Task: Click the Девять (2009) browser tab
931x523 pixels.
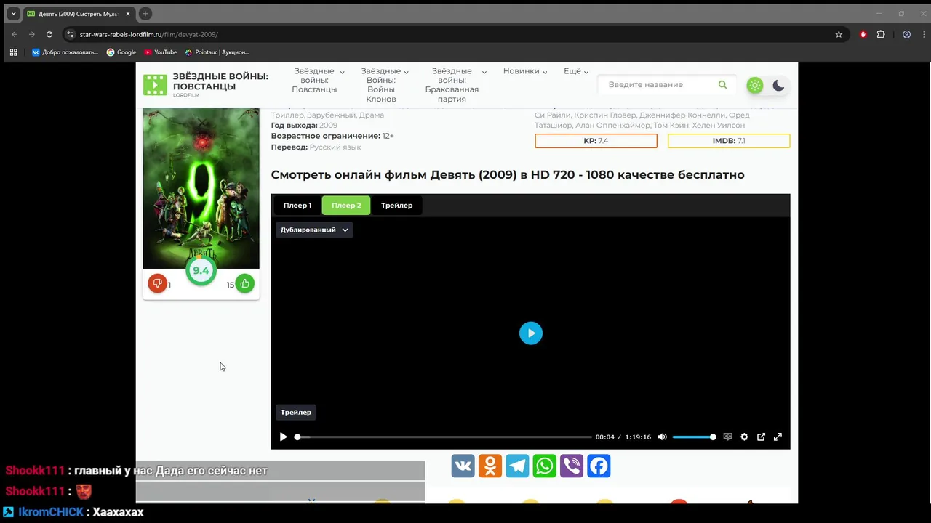Action: click(x=79, y=14)
